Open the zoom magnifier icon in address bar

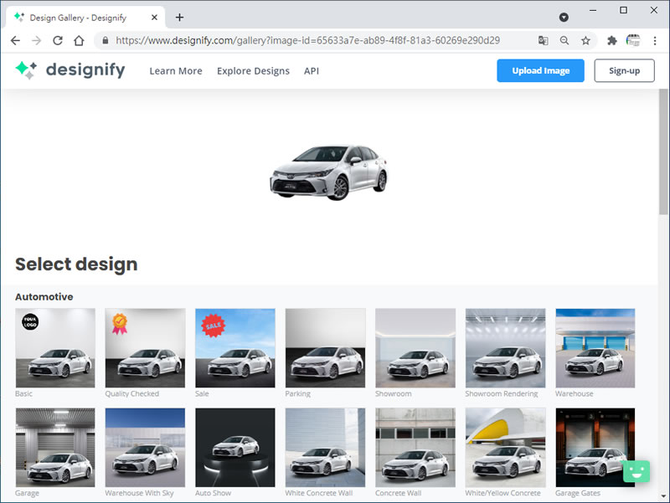(x=564, y=40)
